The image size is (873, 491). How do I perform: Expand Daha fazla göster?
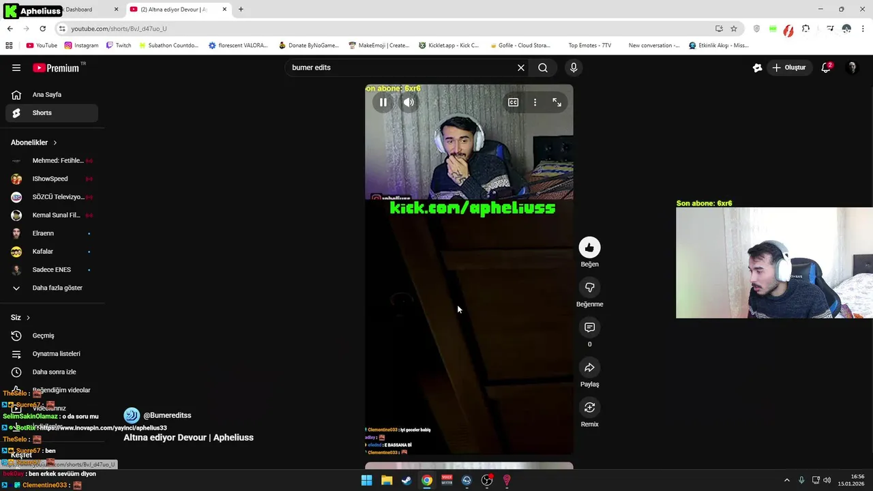click(x=52, y=288)
